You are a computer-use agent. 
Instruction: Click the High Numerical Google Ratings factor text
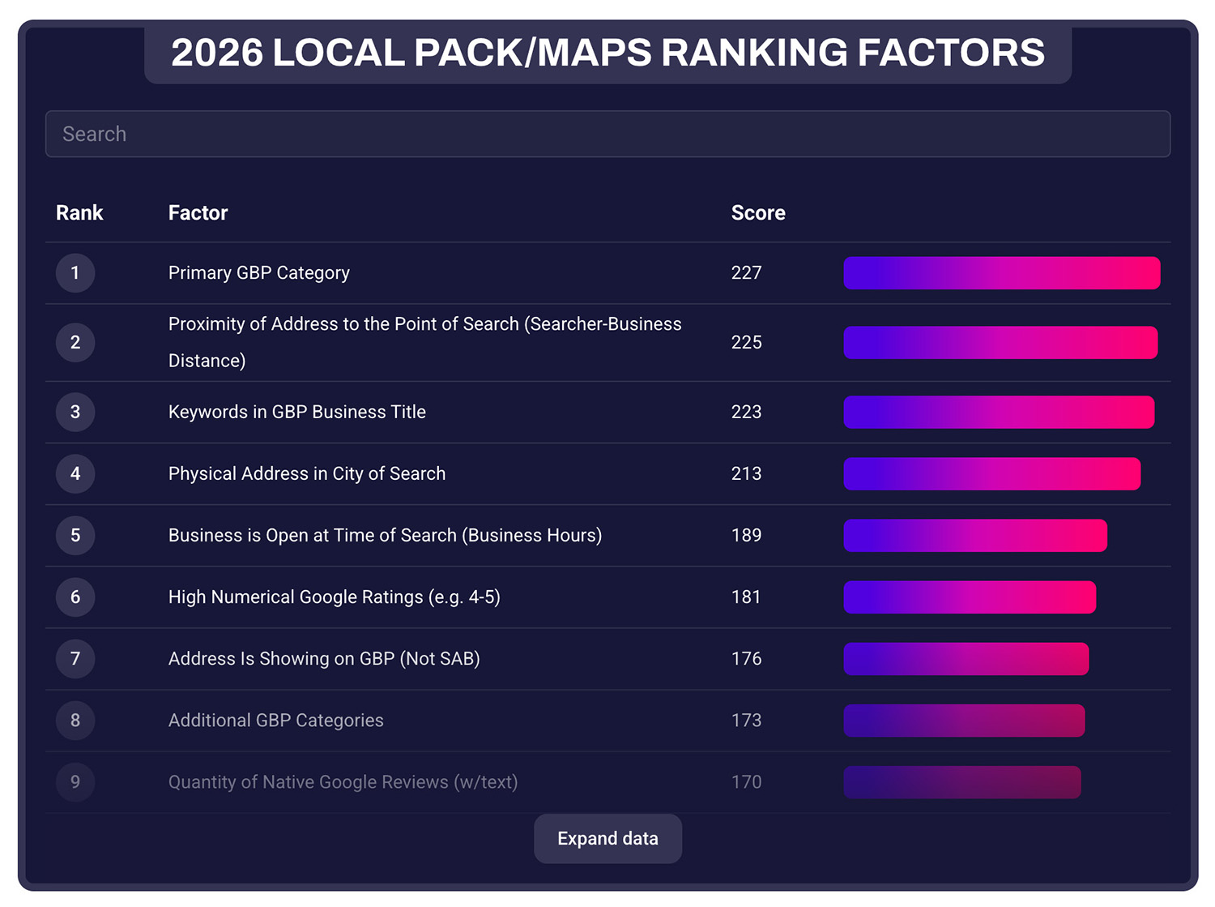pos(334,597)
